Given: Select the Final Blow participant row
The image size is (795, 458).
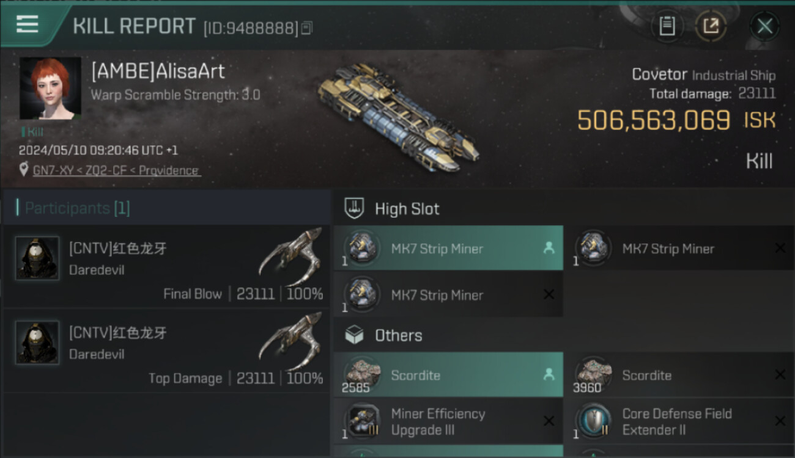Looking at the screenshot, I should tap(165, 266).
